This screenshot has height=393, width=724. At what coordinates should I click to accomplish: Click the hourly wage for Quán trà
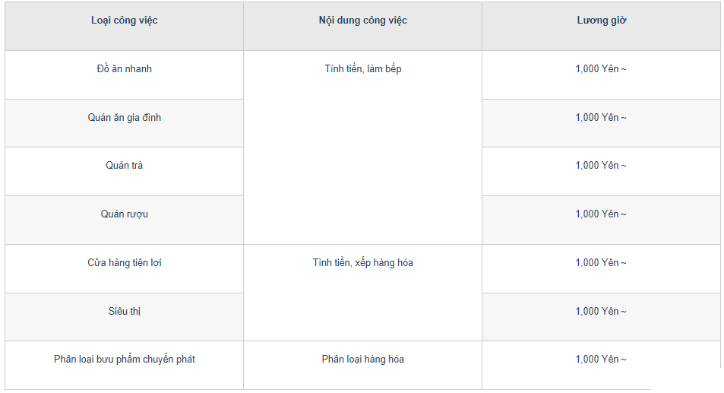601,171
